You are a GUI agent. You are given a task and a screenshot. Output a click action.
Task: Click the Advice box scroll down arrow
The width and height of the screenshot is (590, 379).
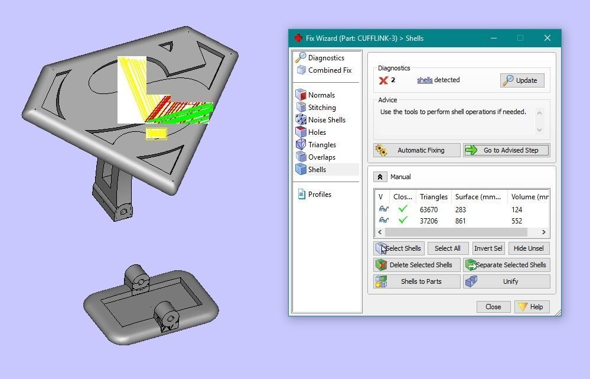click(539, 129)
